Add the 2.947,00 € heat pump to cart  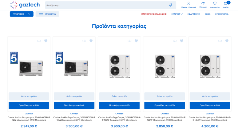[x=29, y=105]
